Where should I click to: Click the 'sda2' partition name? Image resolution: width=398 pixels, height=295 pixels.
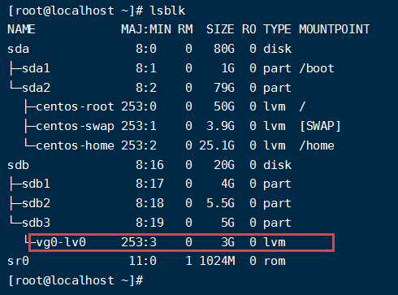[36, 88]
